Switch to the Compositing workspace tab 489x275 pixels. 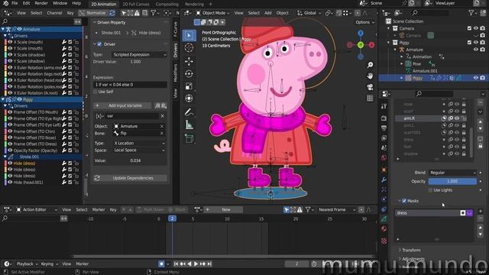167,5
